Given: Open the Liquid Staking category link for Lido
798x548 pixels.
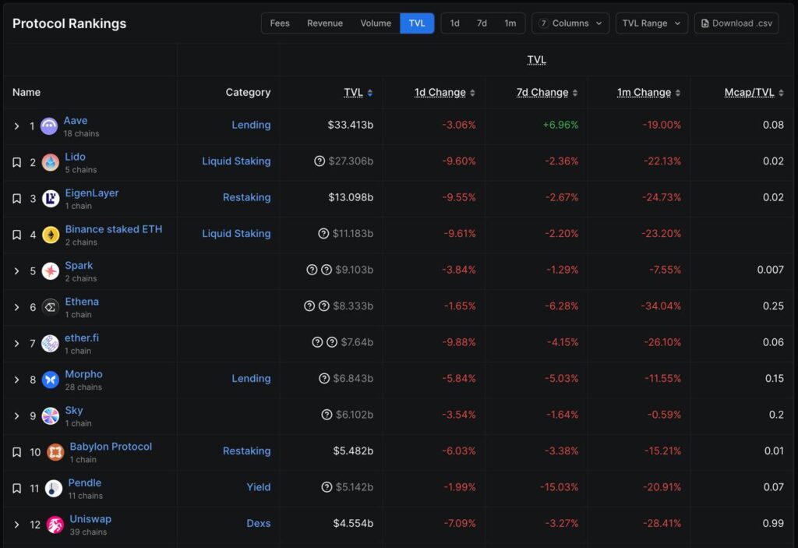Looking at the screenshot, I should (236, 161).
